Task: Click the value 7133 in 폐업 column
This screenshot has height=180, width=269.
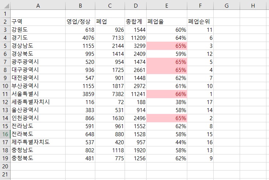Action: pyautogui.click(x=110, y=38)
